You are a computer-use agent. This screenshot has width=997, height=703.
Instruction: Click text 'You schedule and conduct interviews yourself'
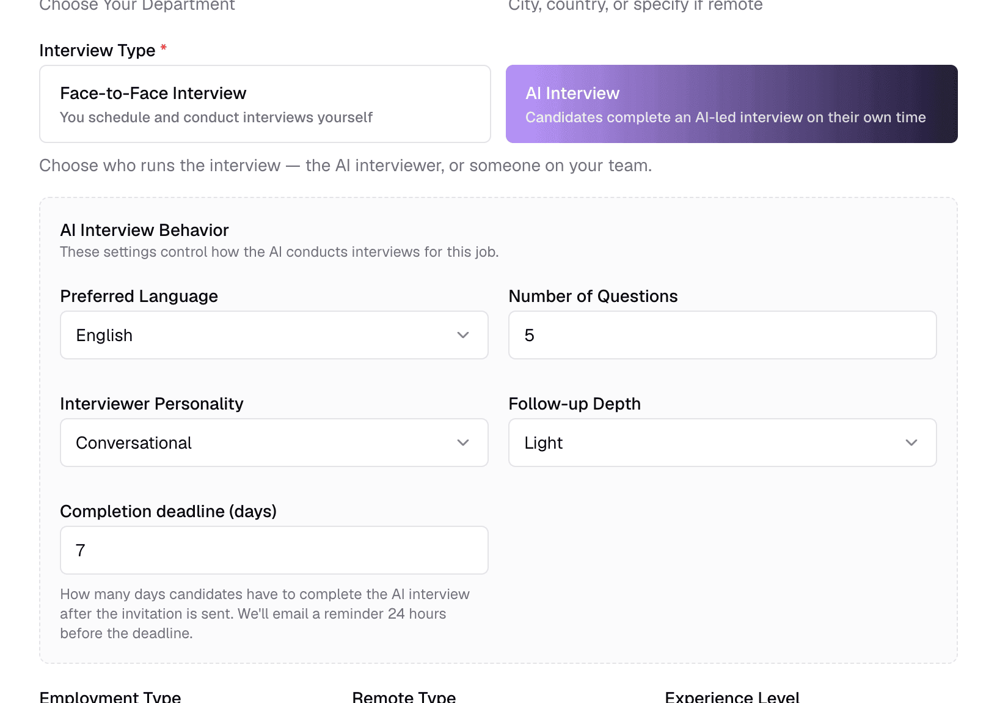(216, 117)
